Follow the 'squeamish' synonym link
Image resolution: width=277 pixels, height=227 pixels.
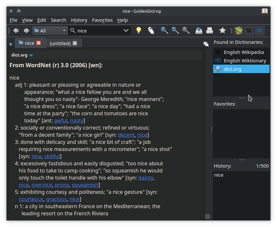tap(85, 185)
